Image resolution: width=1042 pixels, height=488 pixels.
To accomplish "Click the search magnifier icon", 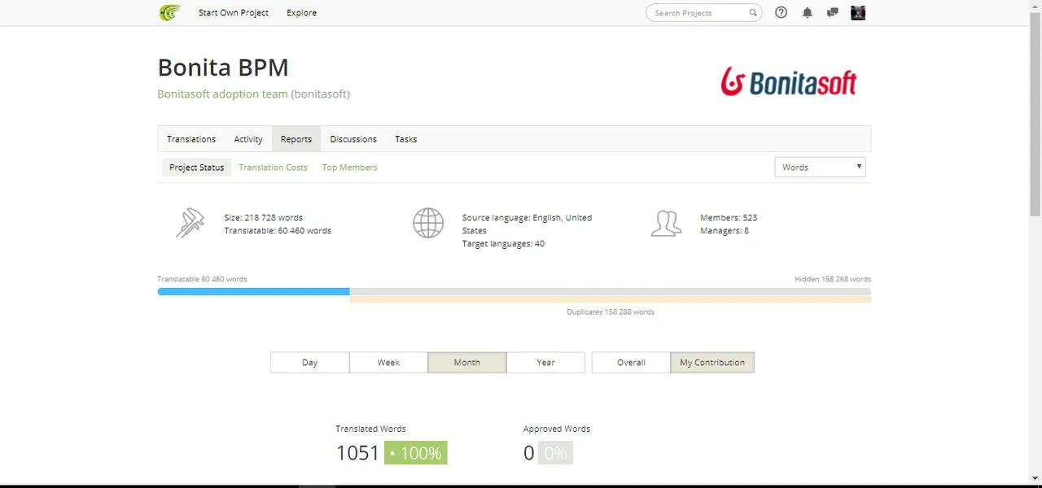I will [x=753, y=12].
